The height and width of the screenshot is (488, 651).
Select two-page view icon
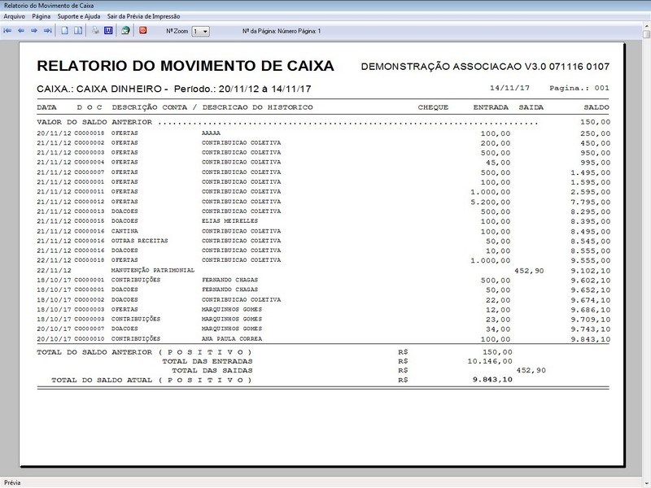78,31
